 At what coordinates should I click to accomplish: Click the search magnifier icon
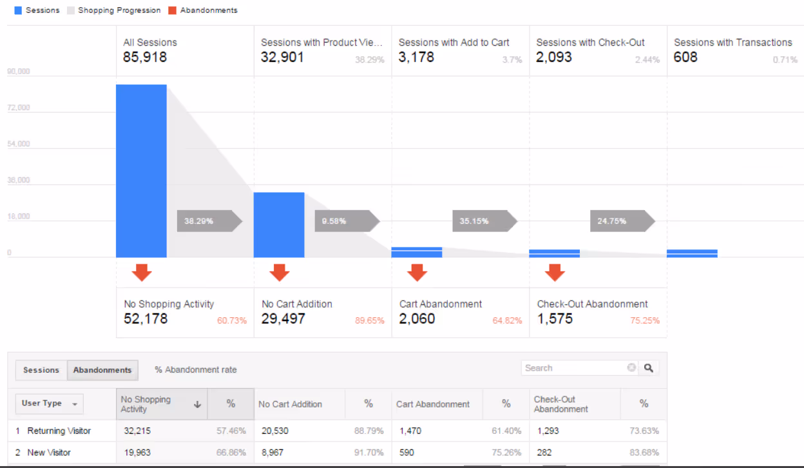click(648, 367)
